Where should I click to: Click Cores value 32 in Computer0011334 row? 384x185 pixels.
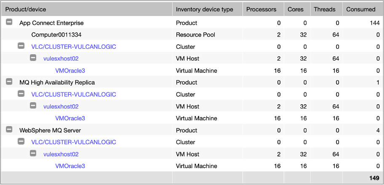(303, 35)
